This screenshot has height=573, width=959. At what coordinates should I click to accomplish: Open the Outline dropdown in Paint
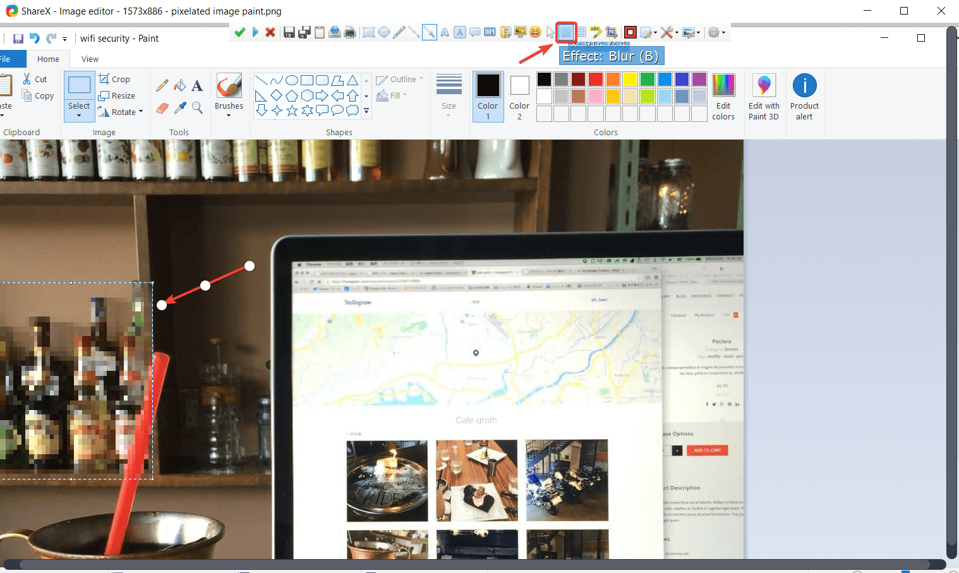coord(400,79)
